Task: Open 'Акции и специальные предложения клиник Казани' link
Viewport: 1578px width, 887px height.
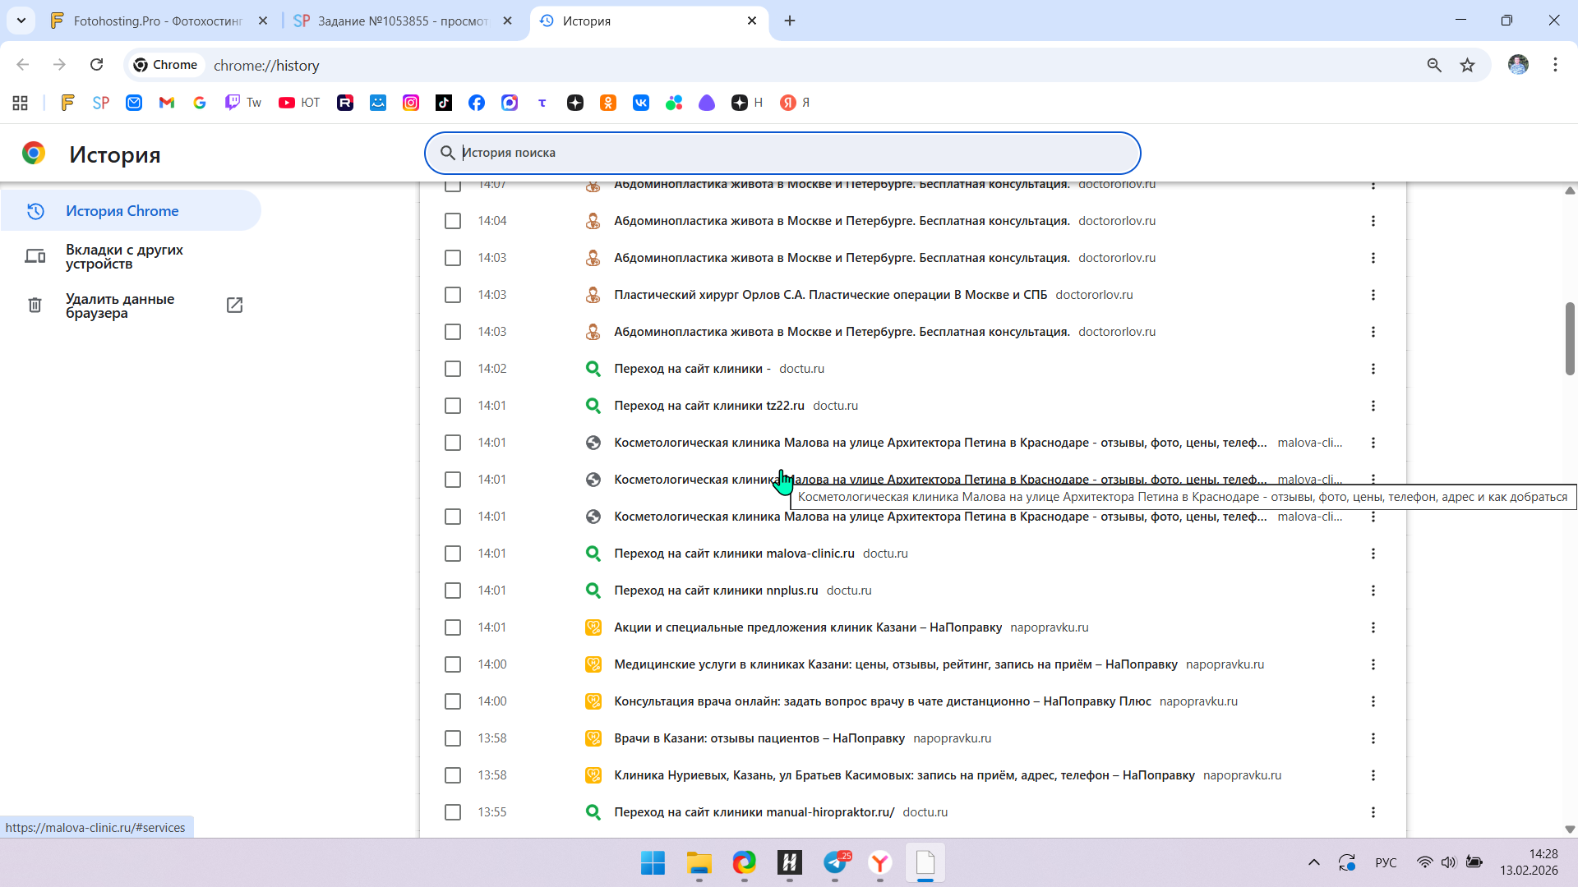Action: [807, 627]
